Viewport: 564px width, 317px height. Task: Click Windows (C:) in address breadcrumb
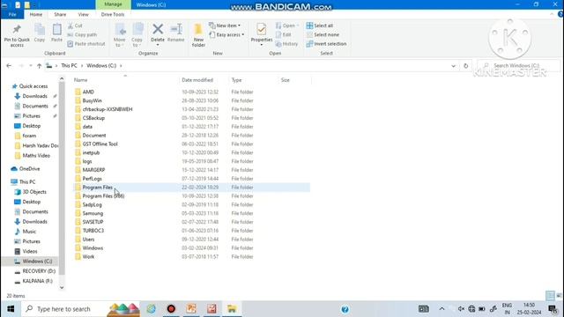pos(101,66)
